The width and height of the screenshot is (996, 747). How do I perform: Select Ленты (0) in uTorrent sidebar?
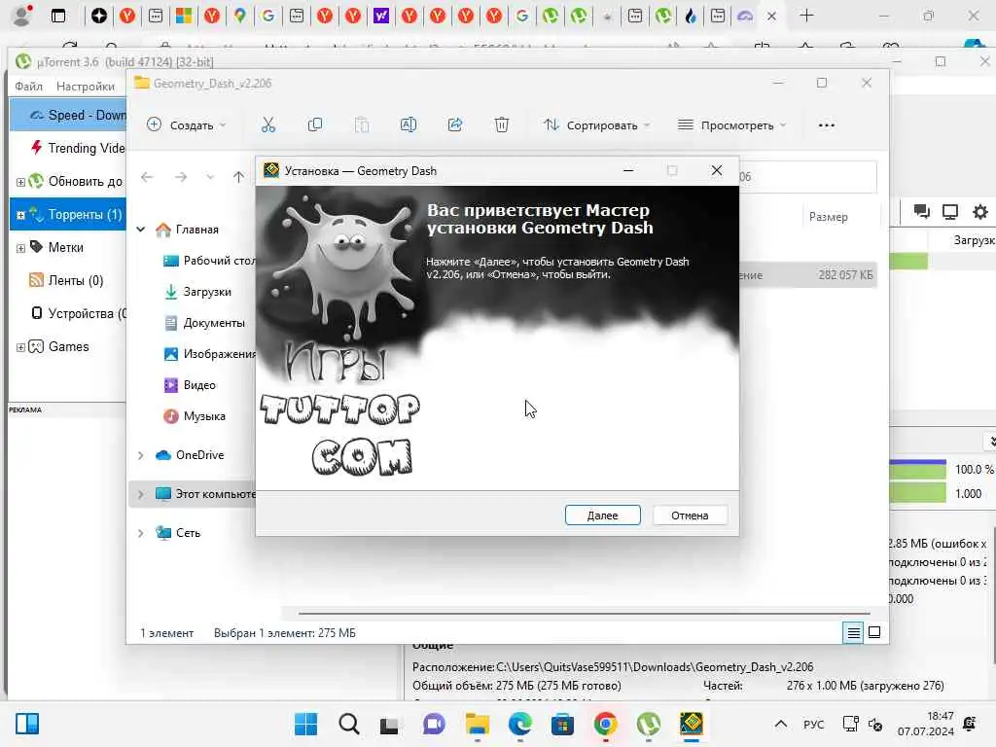[x=66, y=280]
